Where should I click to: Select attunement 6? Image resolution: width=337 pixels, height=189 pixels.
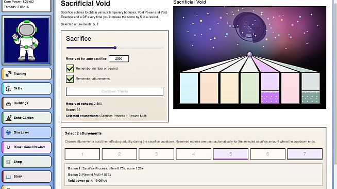267,154
